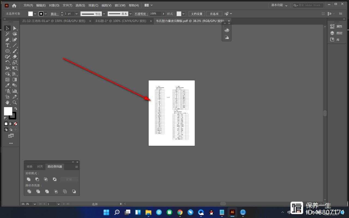Select the Type tool
The width and height of the screenshot is (349, 218).
pyautogui.click(x=7, y=46)
